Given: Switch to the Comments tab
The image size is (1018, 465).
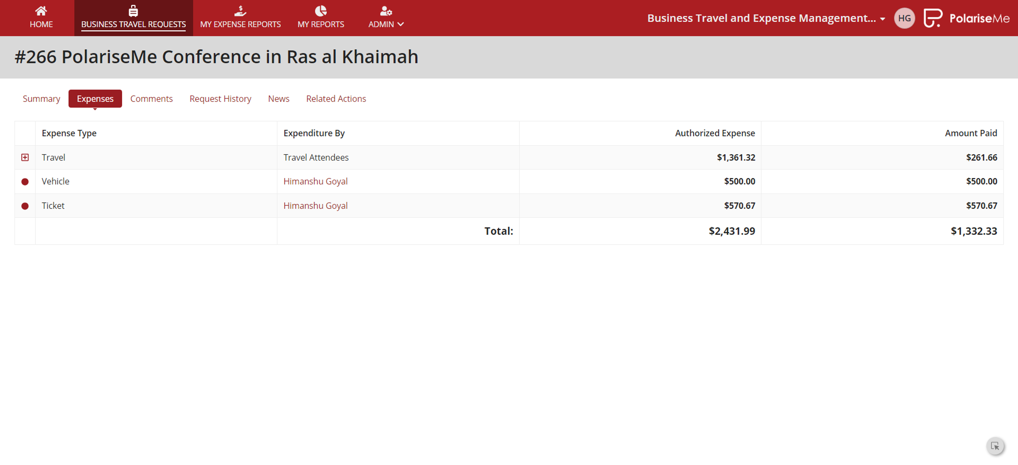Looking at the screenshot, I should (x=151, y=99).
